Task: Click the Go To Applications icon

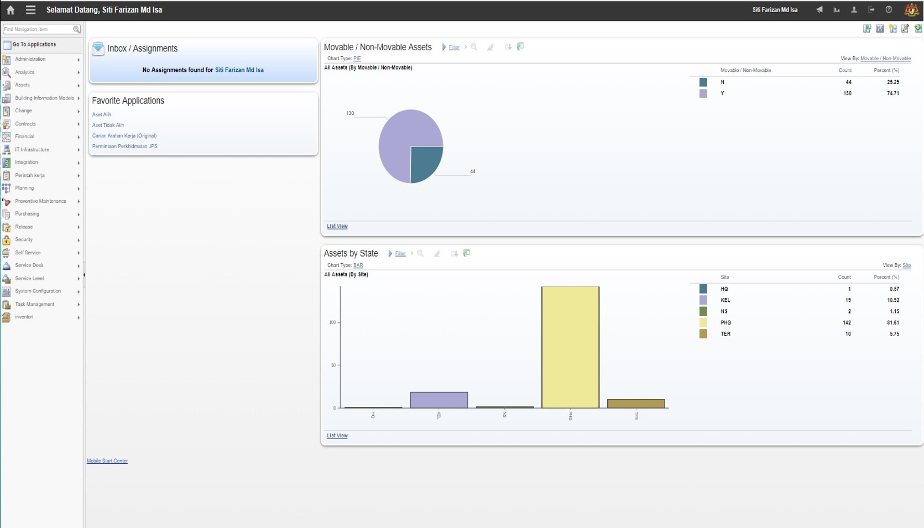Action: pos(7,45)
